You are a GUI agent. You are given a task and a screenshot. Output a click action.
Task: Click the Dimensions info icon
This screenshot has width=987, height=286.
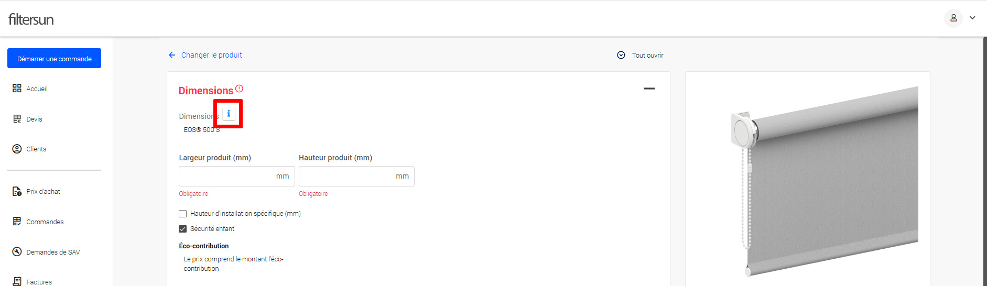point(229,113)
